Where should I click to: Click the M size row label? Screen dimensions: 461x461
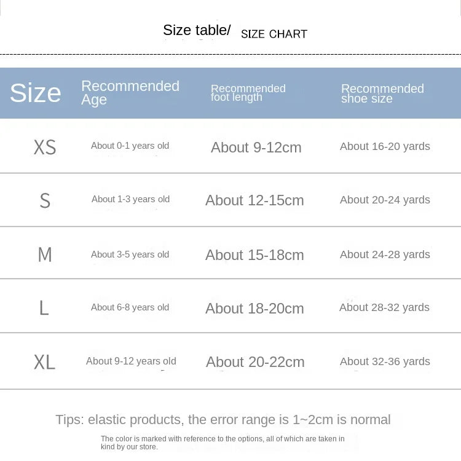tap(45, 254)
